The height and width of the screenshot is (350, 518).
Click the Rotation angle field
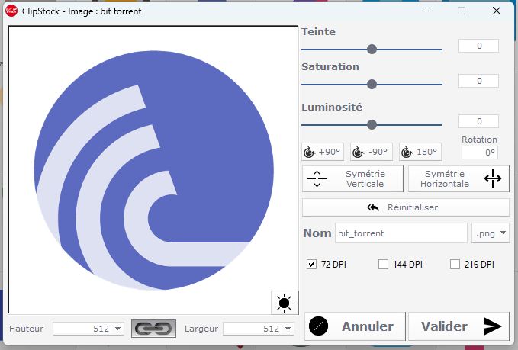pos(480,153)
